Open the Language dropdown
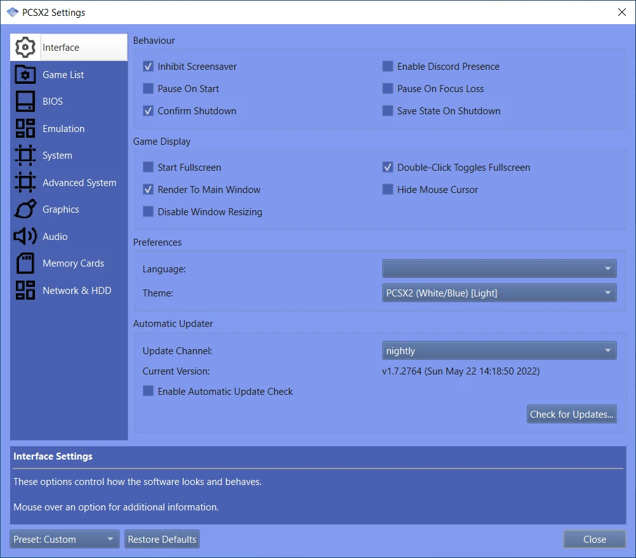Screen dimensions: 636x558 point(499,269)
